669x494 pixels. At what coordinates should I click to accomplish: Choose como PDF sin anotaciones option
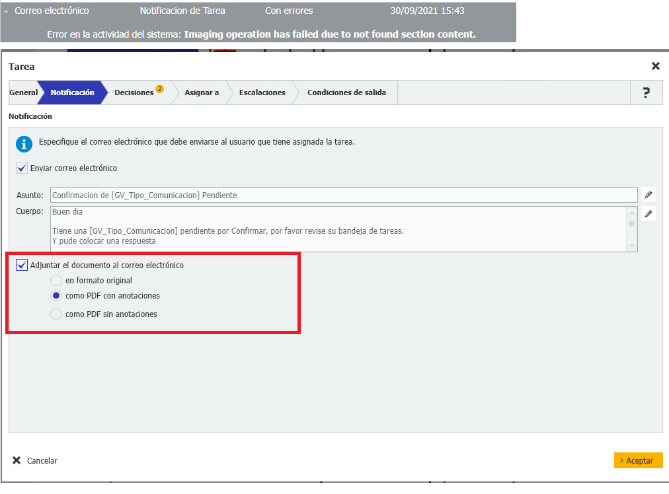(x=56, y=314)
